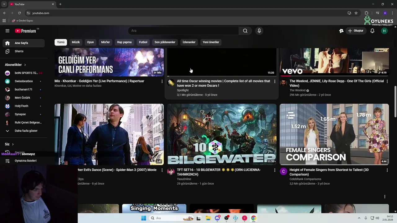Screen dimensions: 397x223
Task: Reload the page with browser refresh
Action: click(x=19, y=13)
